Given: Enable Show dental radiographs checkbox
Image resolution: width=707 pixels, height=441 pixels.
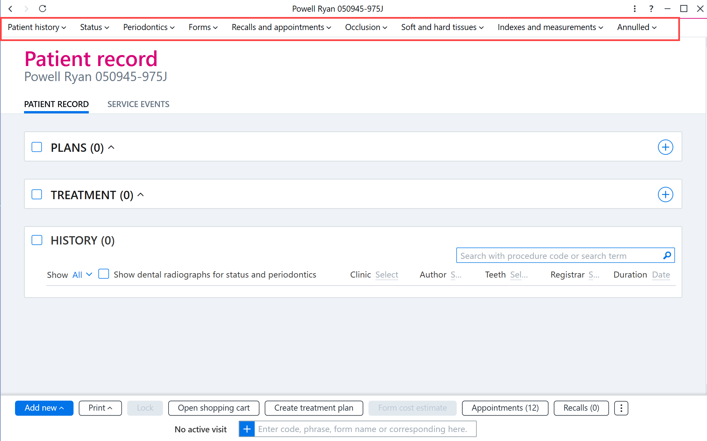Looking at the screenshot, I should coord(103,274).
